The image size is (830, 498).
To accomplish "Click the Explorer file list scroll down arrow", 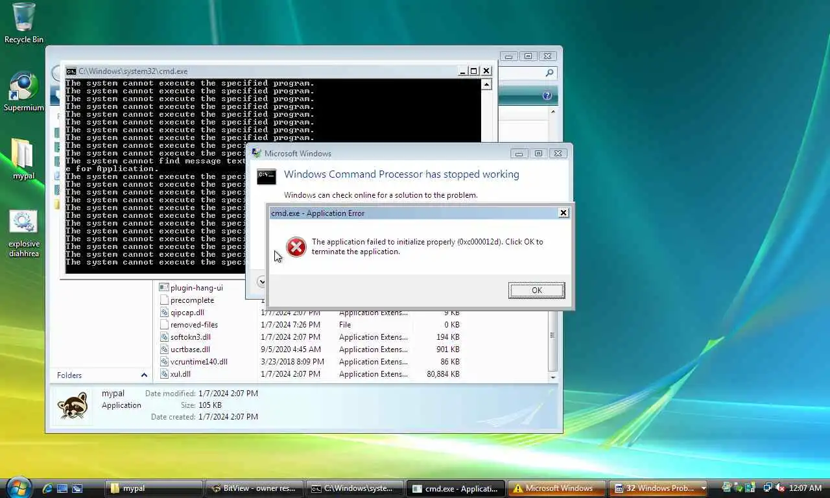I will 552,377.
